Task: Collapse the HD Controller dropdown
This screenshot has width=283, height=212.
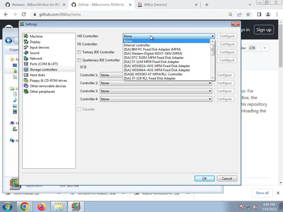Action: point(213,36)
